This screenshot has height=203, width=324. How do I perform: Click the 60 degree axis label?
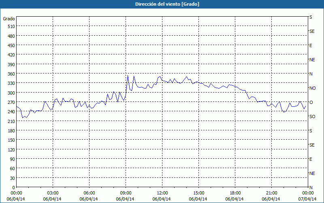click(x=13, y=168)
